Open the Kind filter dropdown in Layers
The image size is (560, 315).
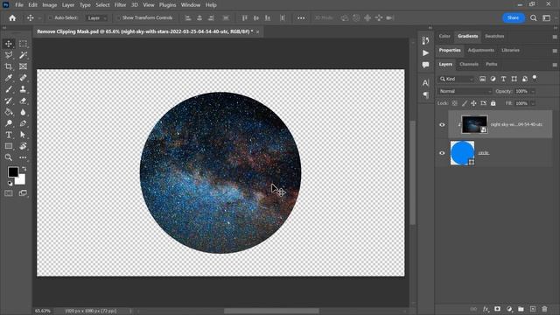[x=457, y=79]
